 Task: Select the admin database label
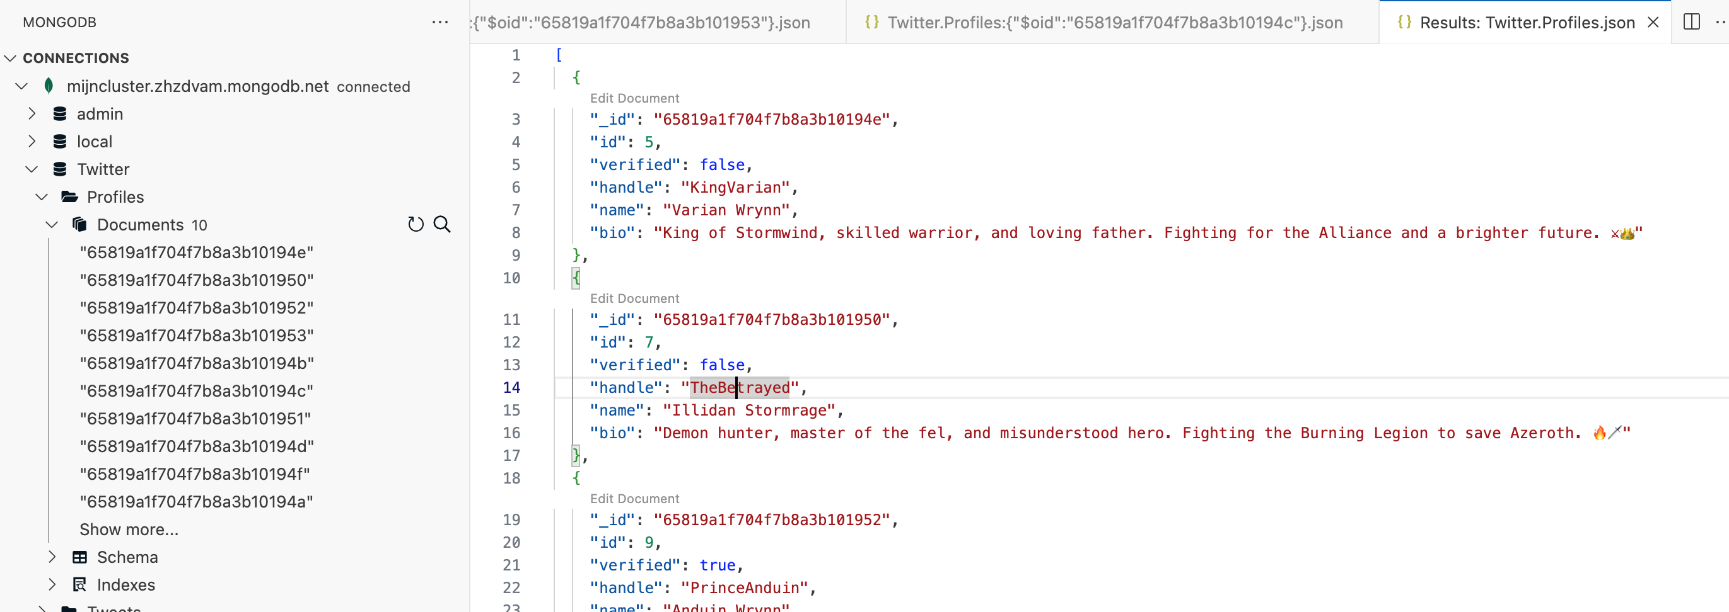100,114
